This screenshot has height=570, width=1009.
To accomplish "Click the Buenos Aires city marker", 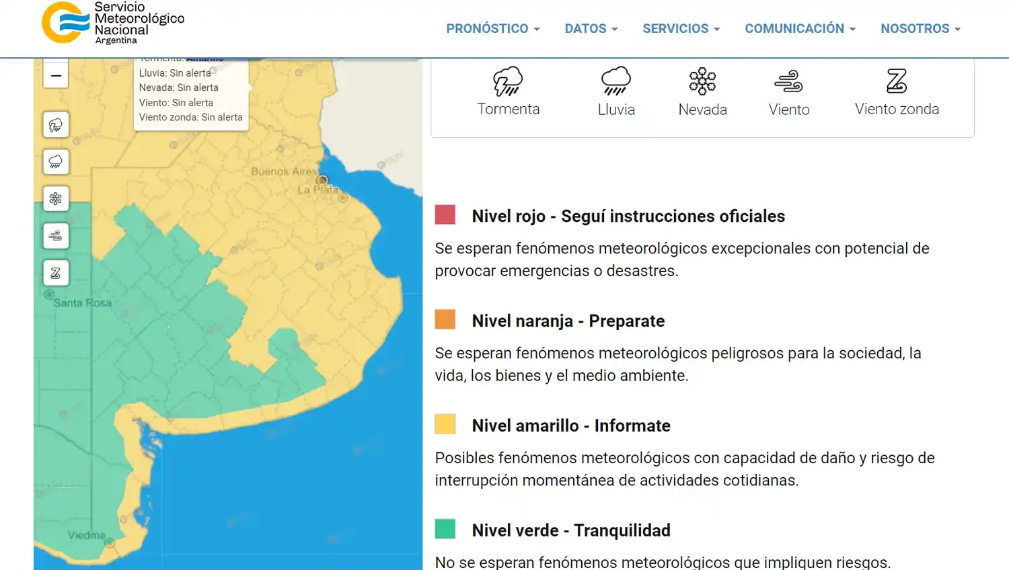I will click(322, 180).
